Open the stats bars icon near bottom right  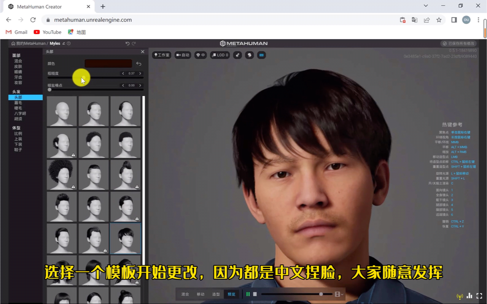(x=469, y=296)
